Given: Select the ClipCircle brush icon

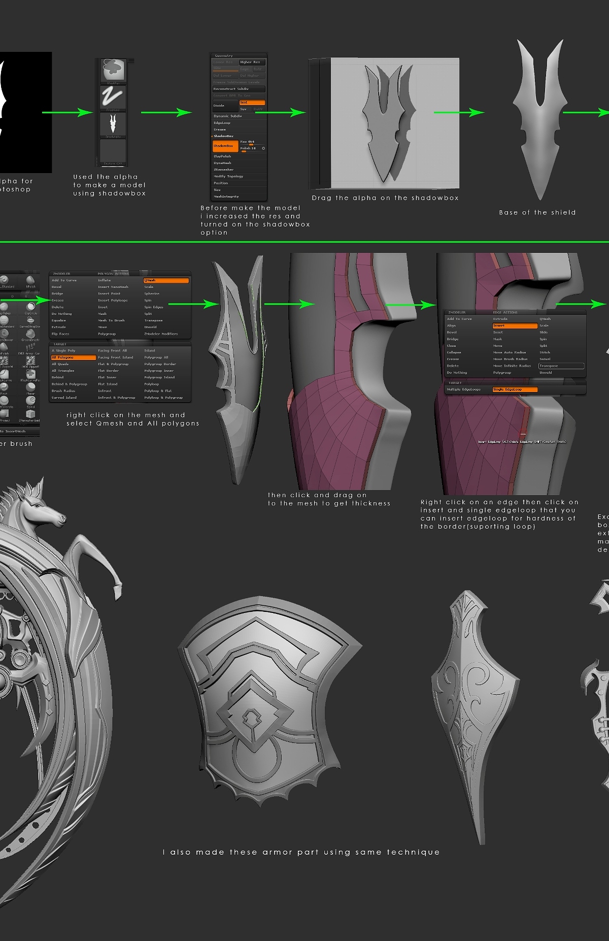Looking at the screenshot, I should [30, 307].
